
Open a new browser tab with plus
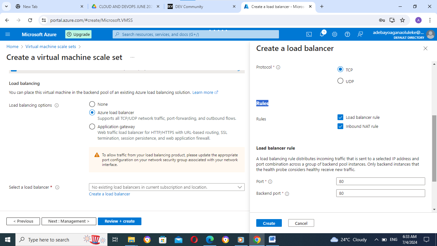pos(322,6)
